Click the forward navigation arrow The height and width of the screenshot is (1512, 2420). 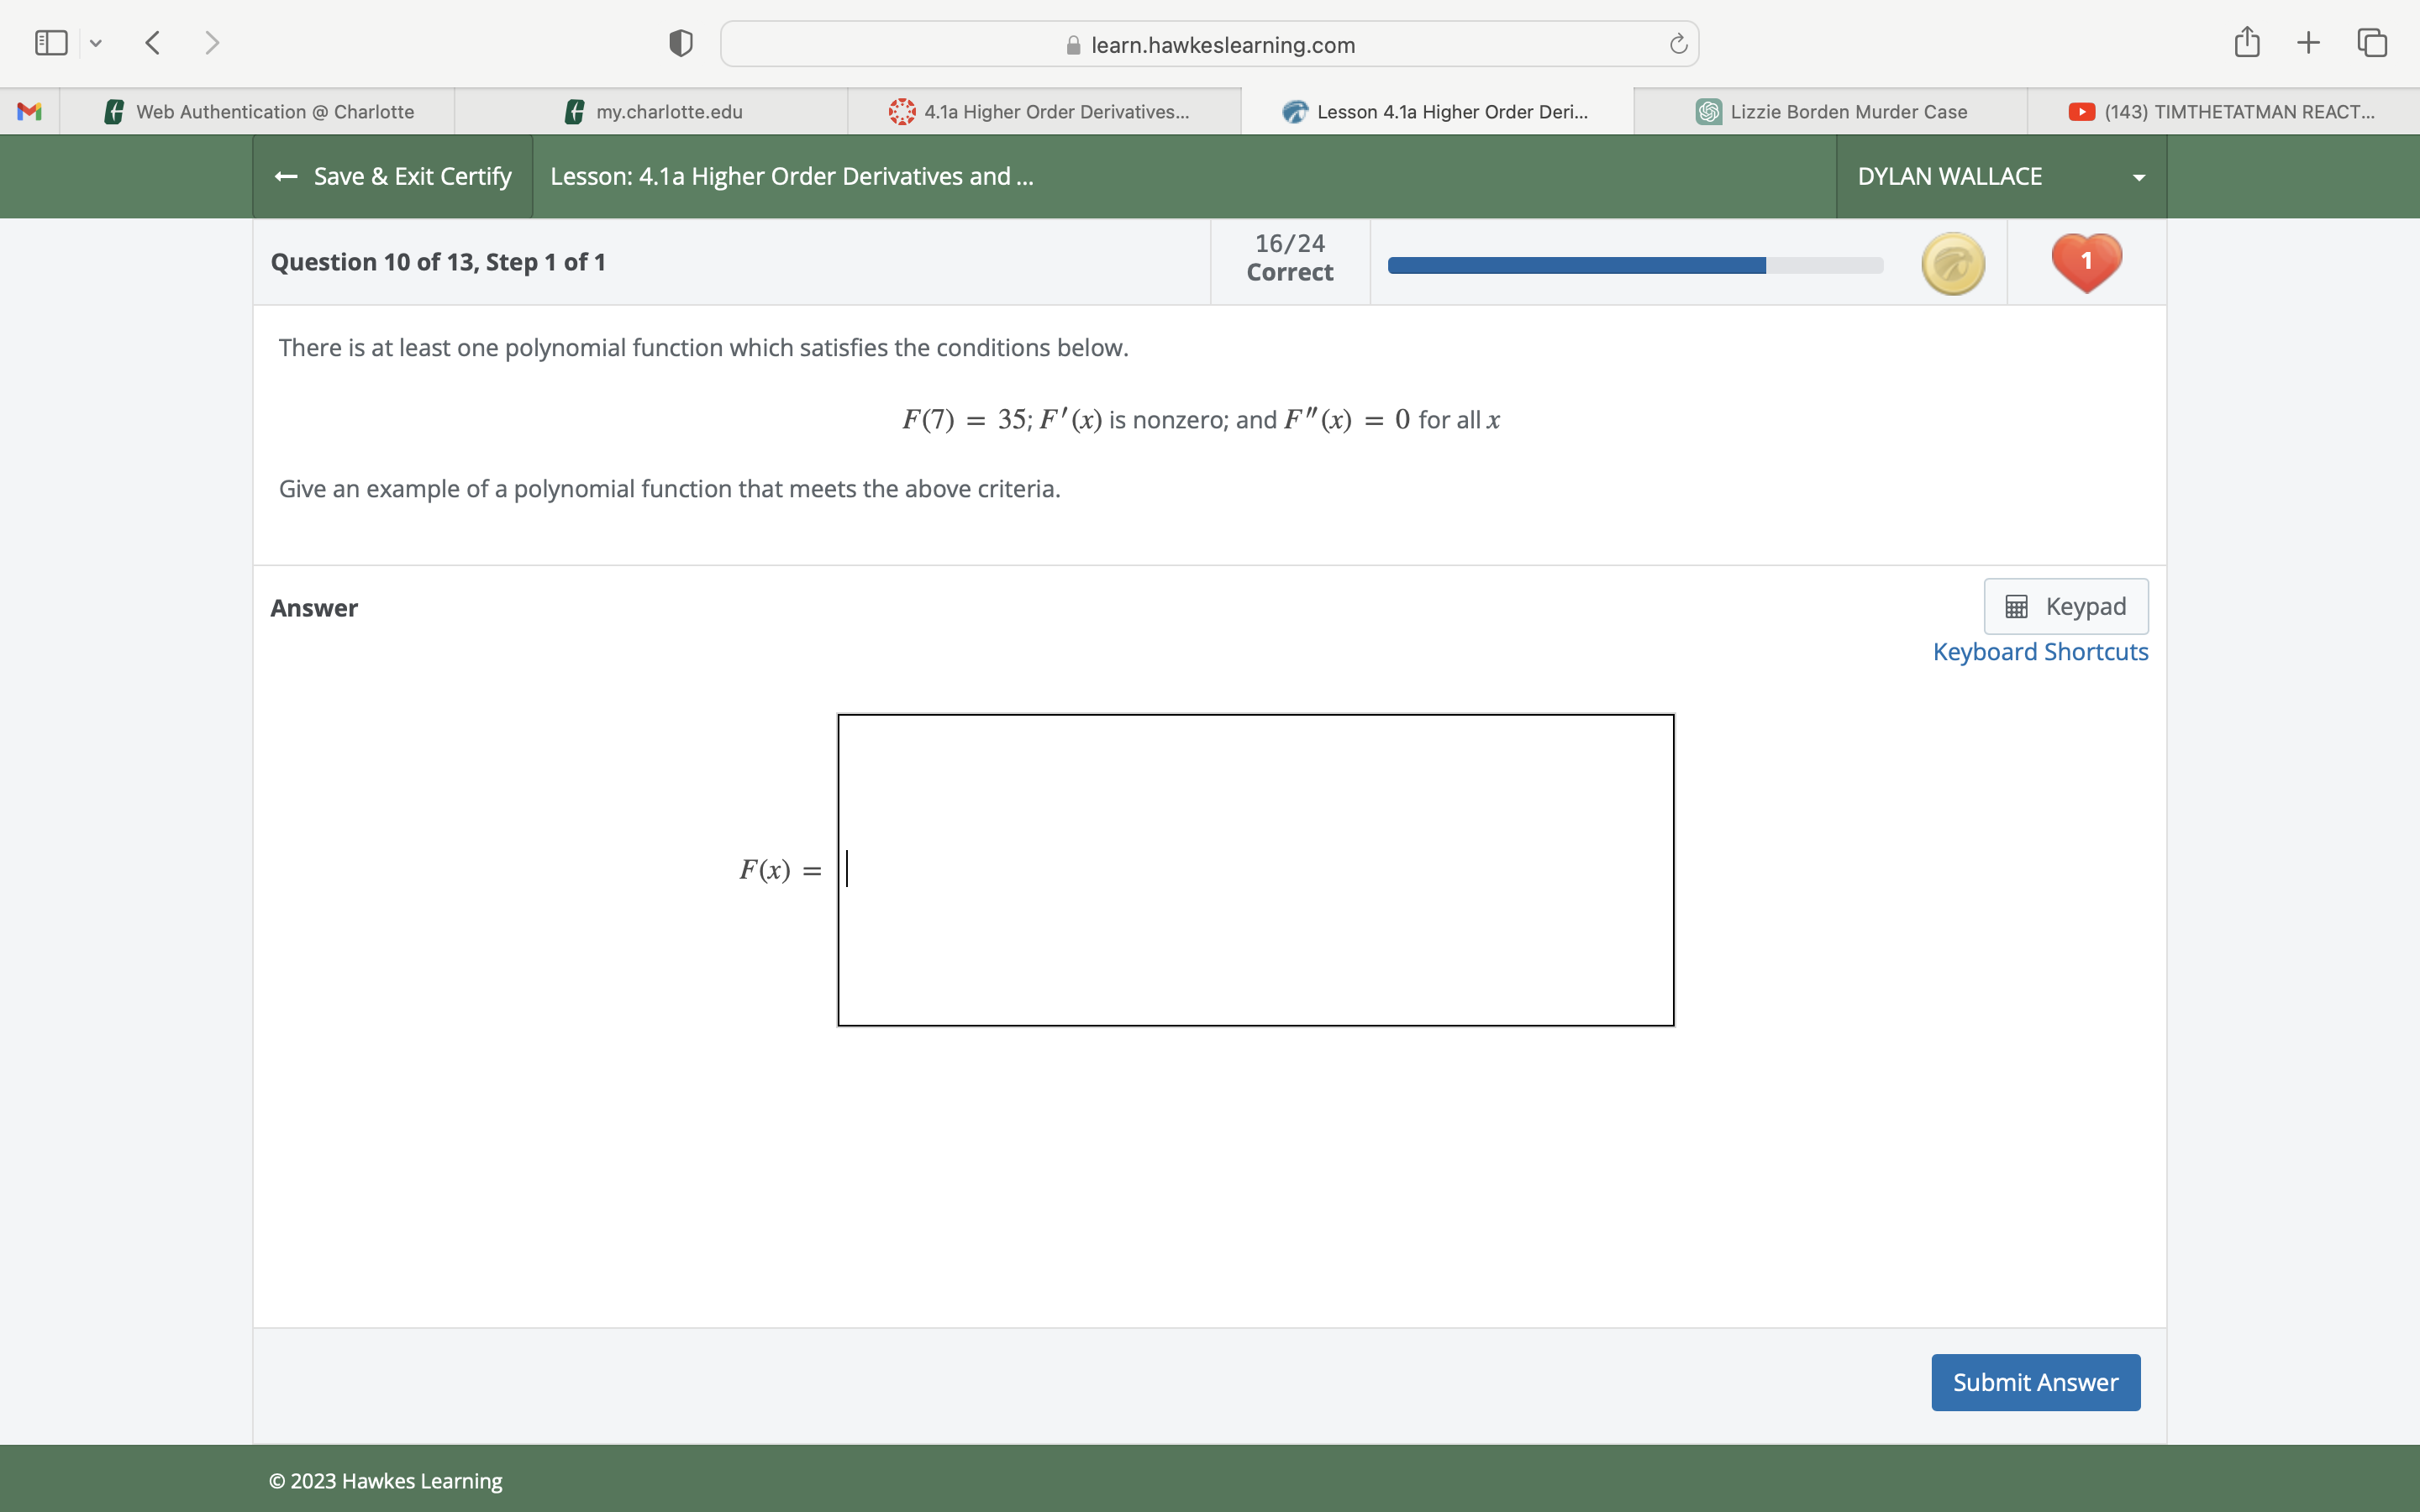pos(213,42)
